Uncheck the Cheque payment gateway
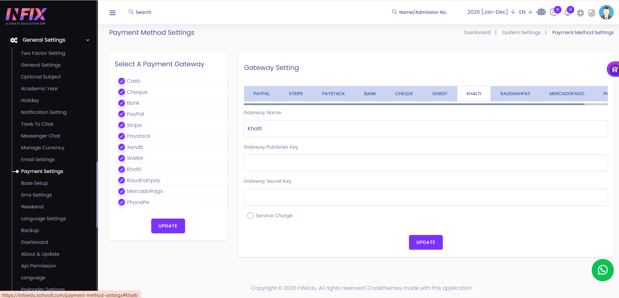 tap(122, 92)
